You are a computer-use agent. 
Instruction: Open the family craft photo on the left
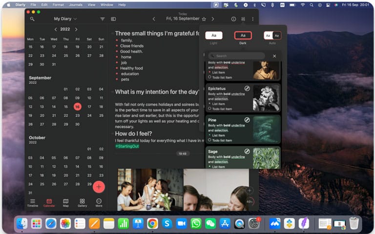(x=150, y=190)
